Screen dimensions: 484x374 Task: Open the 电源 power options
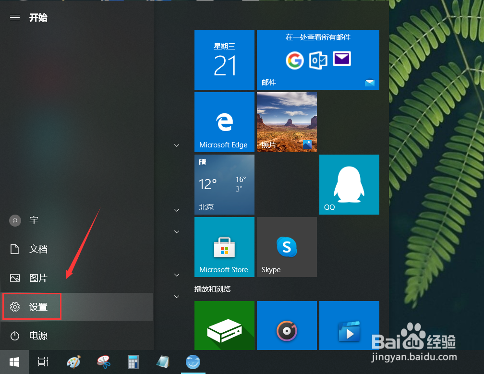tap(77, 336)
